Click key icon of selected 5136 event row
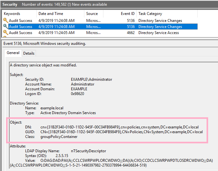The image size is (218, 171). click(5, 26)
